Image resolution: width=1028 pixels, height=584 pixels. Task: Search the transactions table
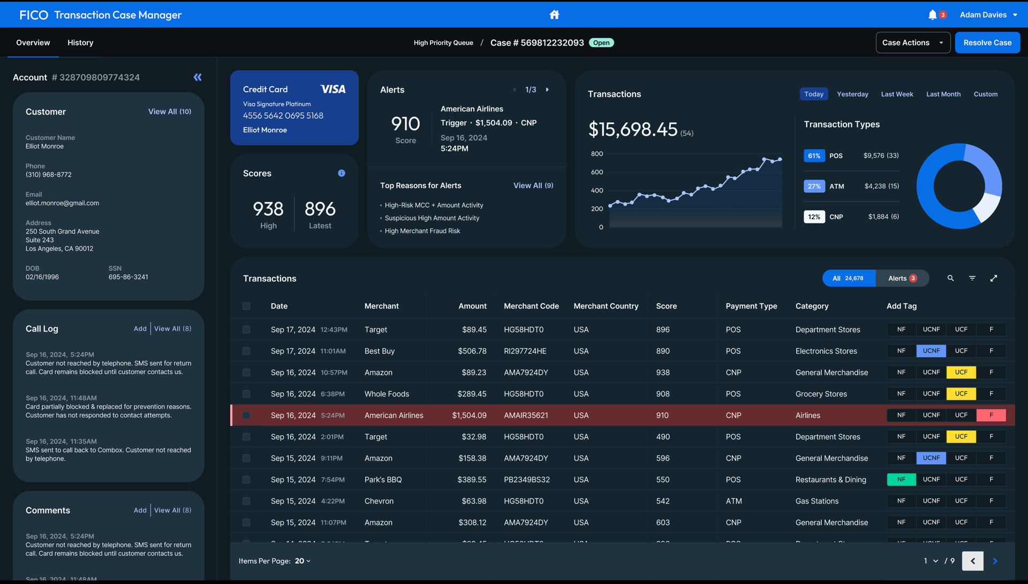tap(950, 278)
